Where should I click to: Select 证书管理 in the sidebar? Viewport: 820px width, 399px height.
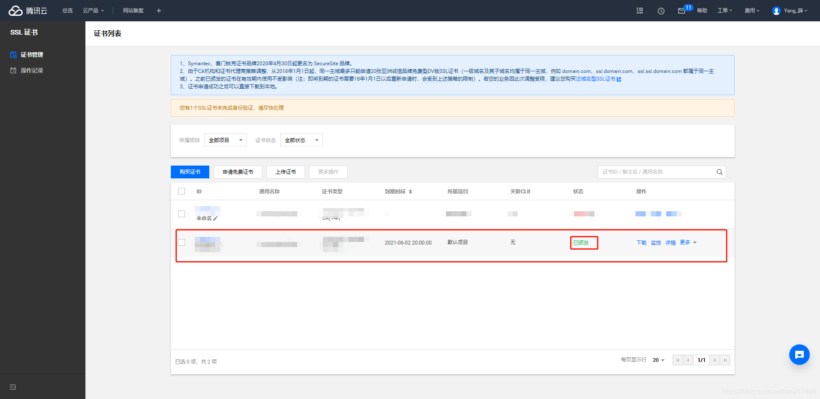pos(32,55)
